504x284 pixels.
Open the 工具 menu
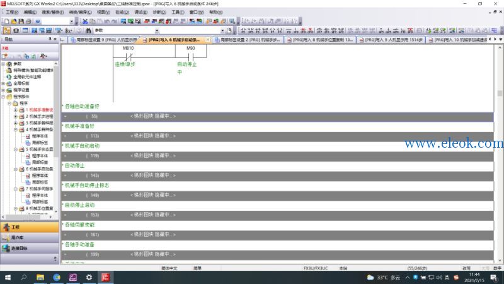(x=178, y=12)
